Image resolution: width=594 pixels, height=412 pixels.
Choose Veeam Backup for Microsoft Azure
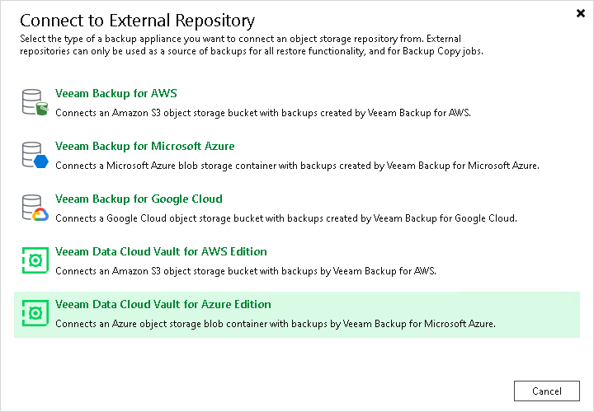[x=144, y=146]
